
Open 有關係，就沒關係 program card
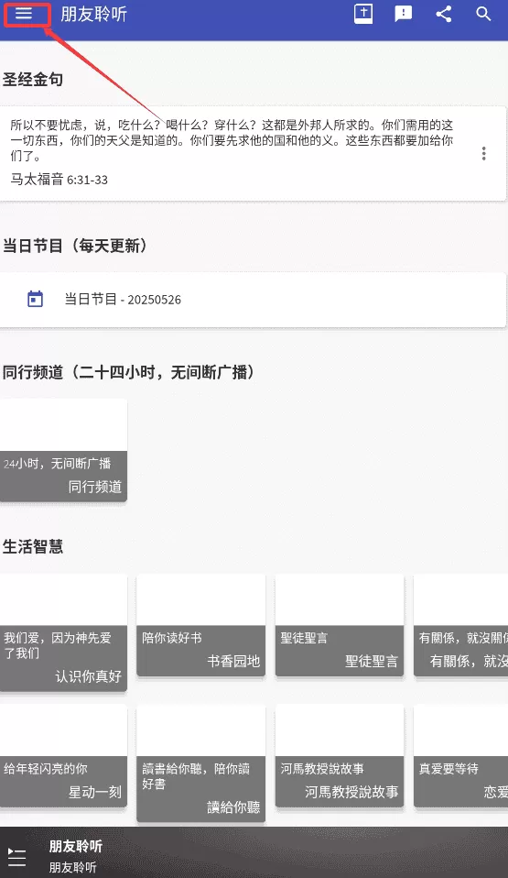pos(461,625)
